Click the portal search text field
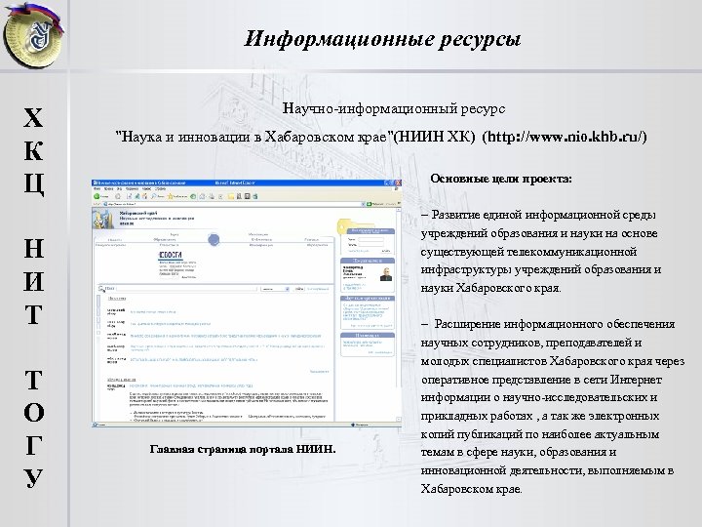Screen dimensions: 702x527 pos(187,289)
